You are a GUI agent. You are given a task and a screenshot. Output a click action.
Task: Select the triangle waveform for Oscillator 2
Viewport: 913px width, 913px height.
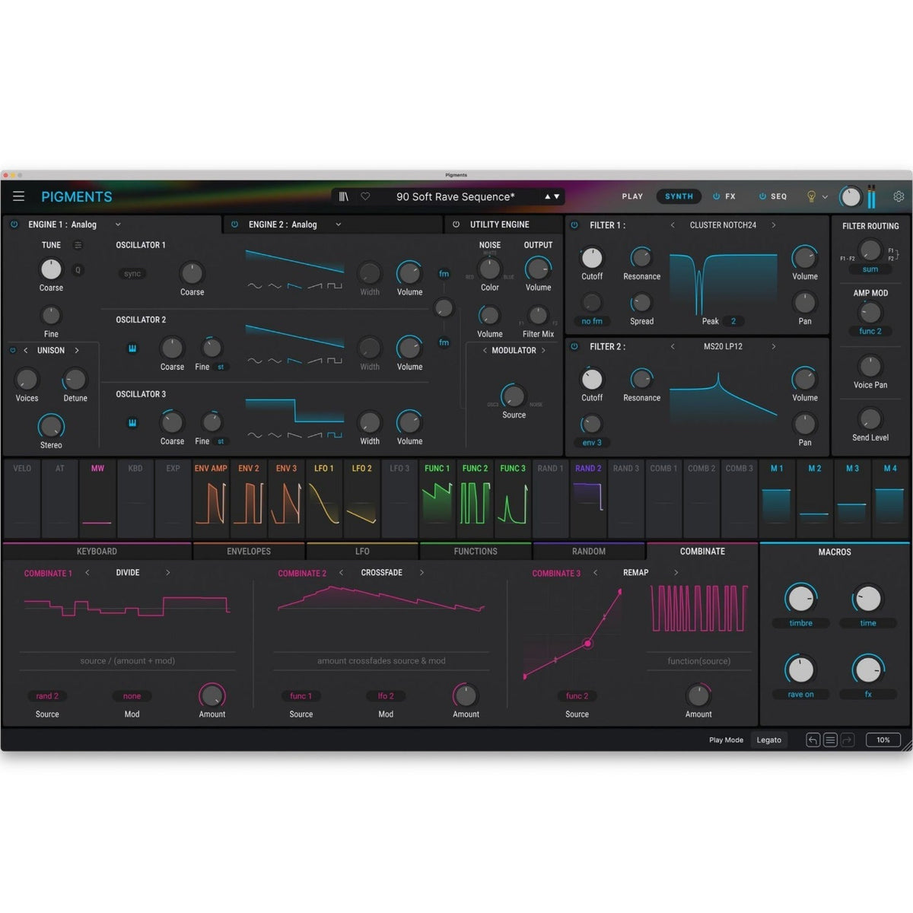pyautogui.click(x=275, y=361)
